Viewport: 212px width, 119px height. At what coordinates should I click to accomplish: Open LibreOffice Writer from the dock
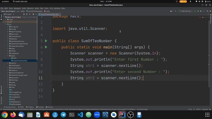pos(38,115)
